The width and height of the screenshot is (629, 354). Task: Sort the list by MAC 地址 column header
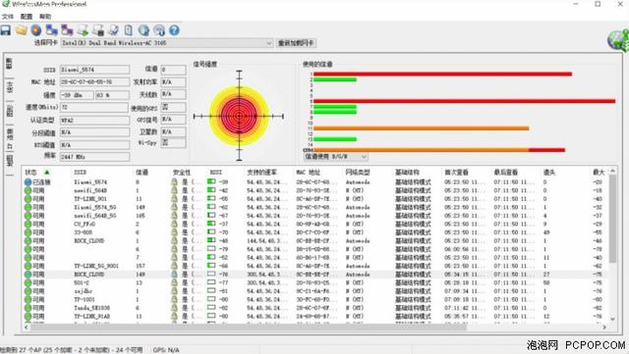(x=308, y=173)
